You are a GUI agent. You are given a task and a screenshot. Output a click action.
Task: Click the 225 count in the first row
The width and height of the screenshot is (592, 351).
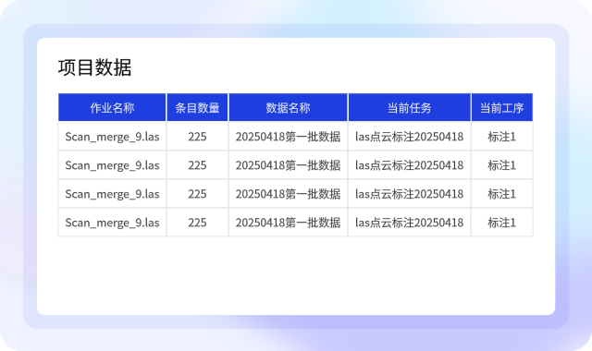coord(197,137)
